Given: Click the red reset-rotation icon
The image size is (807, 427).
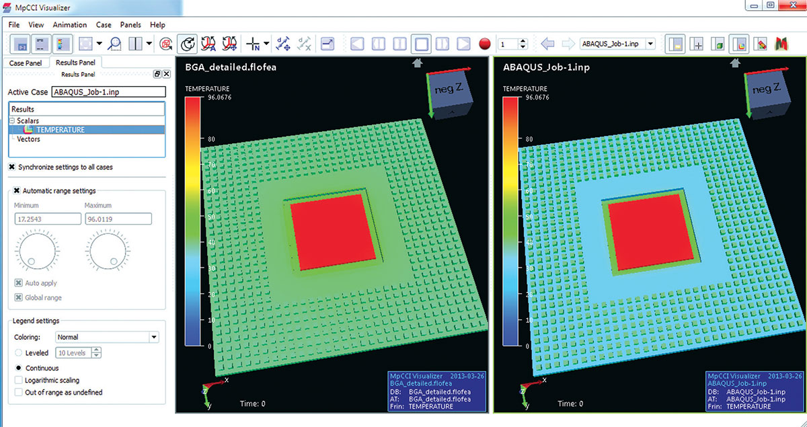Looking at the screenshot, I should point(165,44).
